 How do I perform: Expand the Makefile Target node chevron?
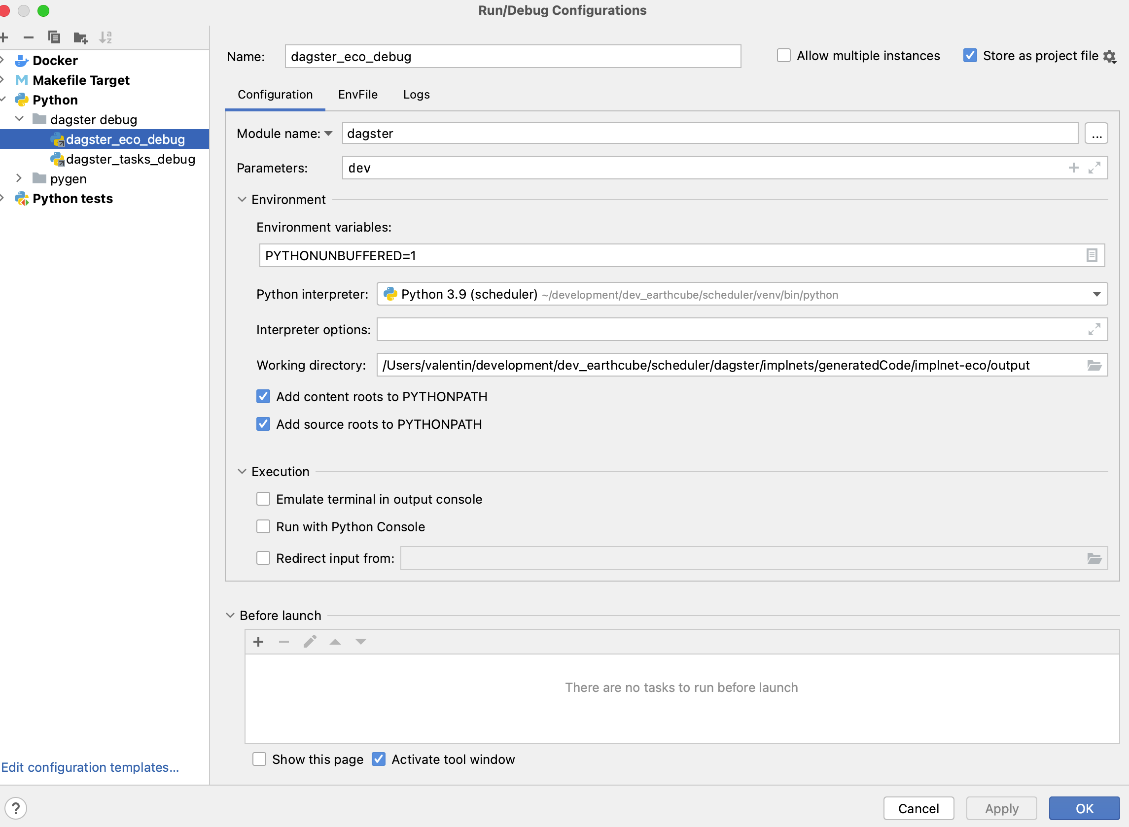pyautogui.click(x=2, y=80)
